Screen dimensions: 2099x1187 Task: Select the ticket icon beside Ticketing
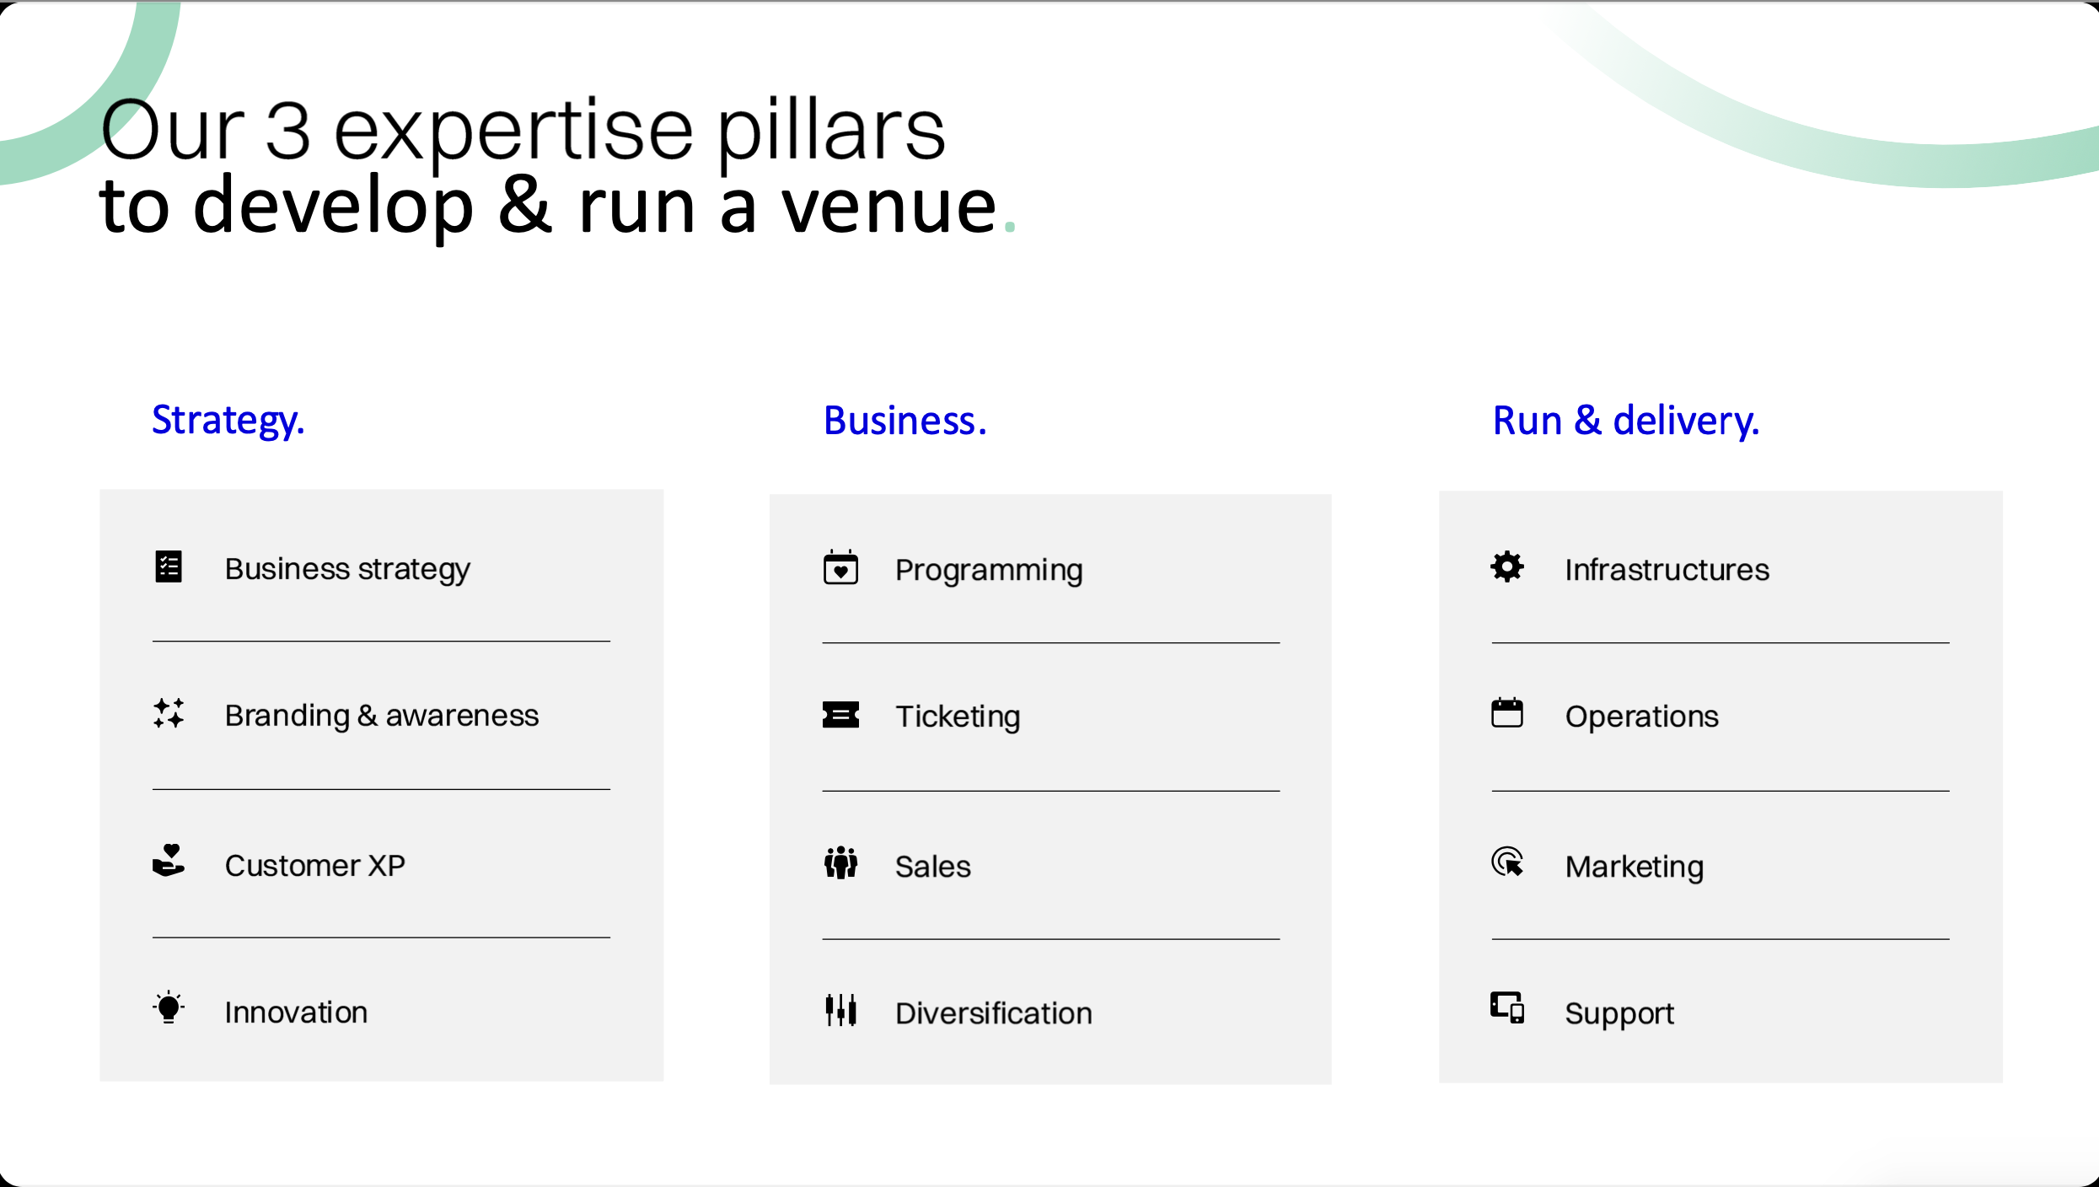pos(840,715)
